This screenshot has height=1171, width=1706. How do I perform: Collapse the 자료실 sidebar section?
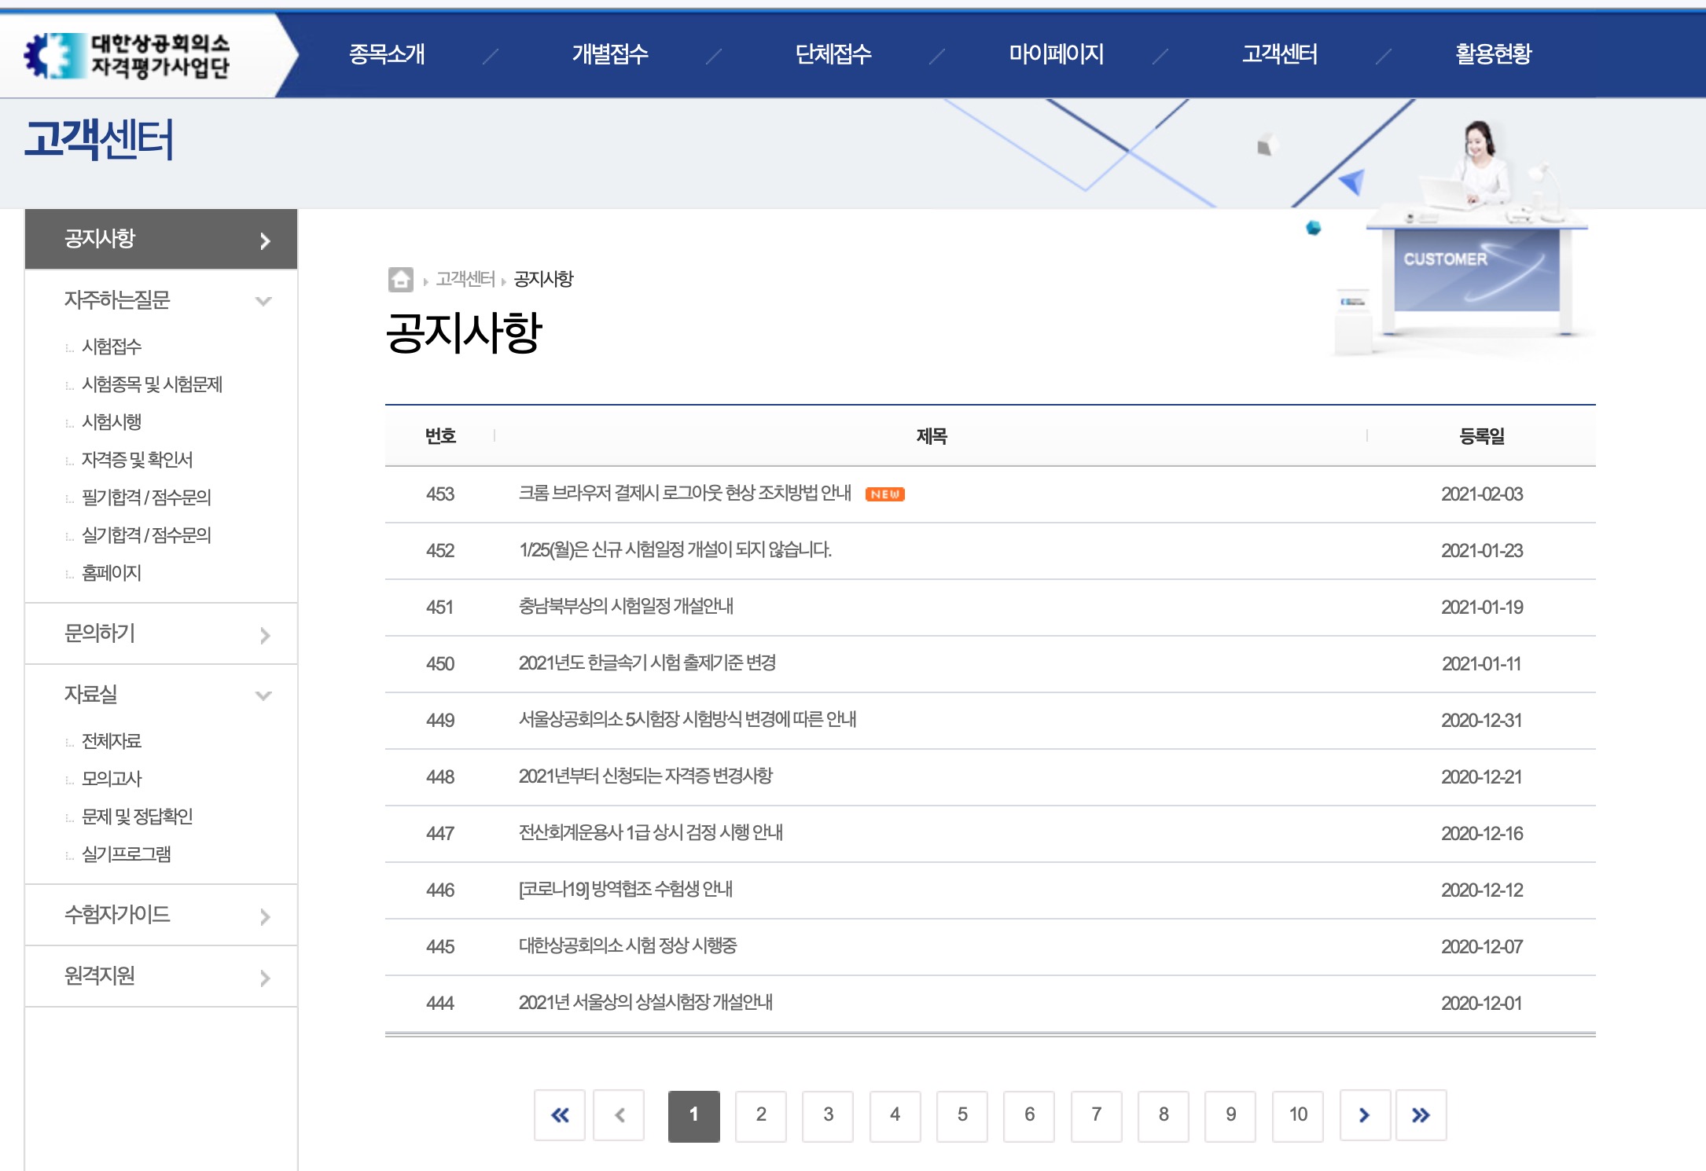tap(263, 696)
